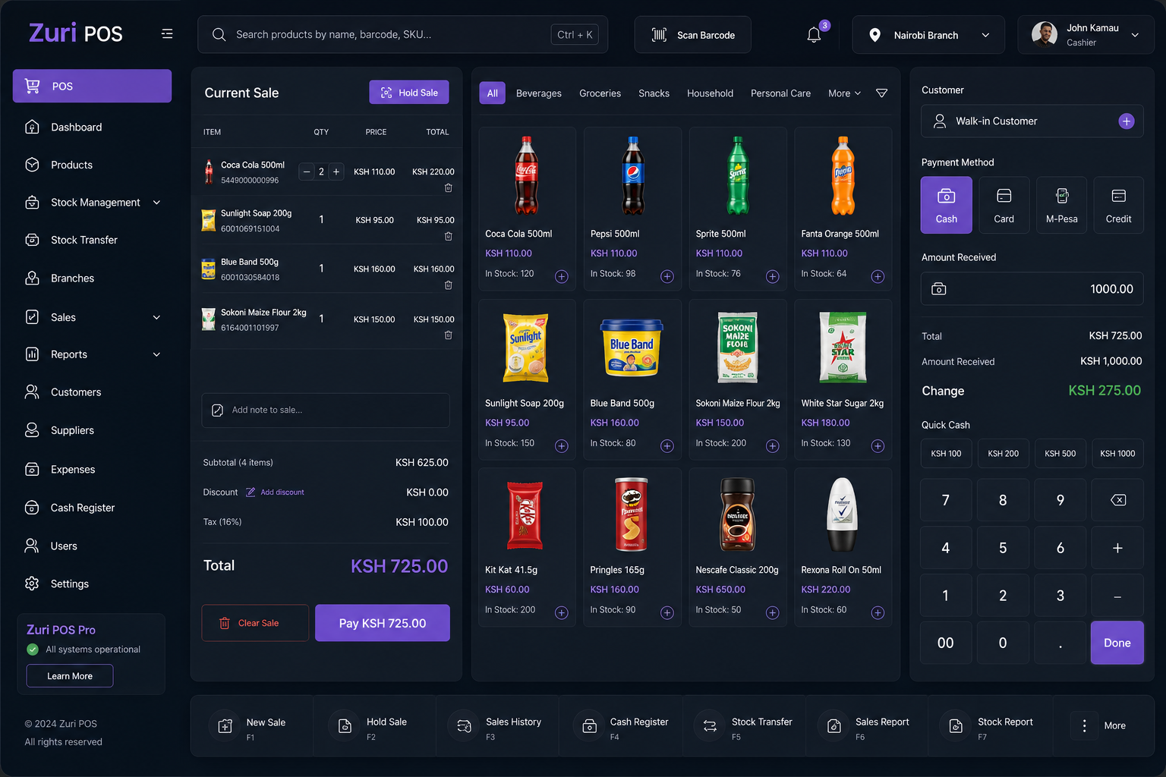This screenshot has width=1166, height=777.
Task: Switch to the Snacks tab
Action: click(x=654, y=93)
